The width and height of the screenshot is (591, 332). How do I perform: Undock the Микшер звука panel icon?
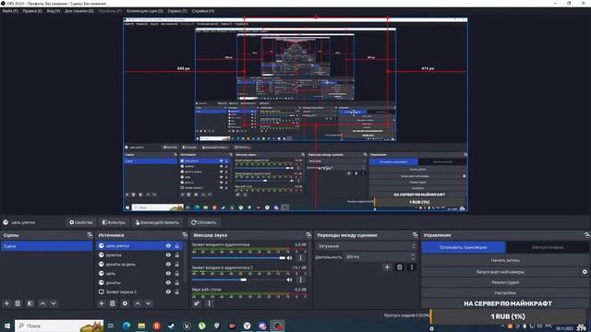(308, 235)
